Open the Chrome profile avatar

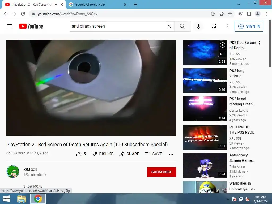258,14
